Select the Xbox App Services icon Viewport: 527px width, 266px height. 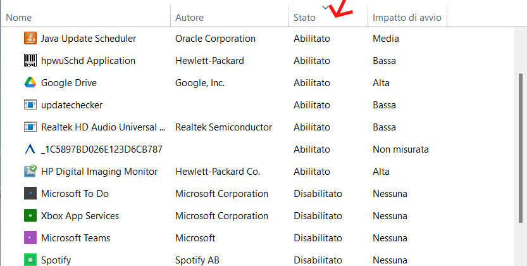click(30, 216)
